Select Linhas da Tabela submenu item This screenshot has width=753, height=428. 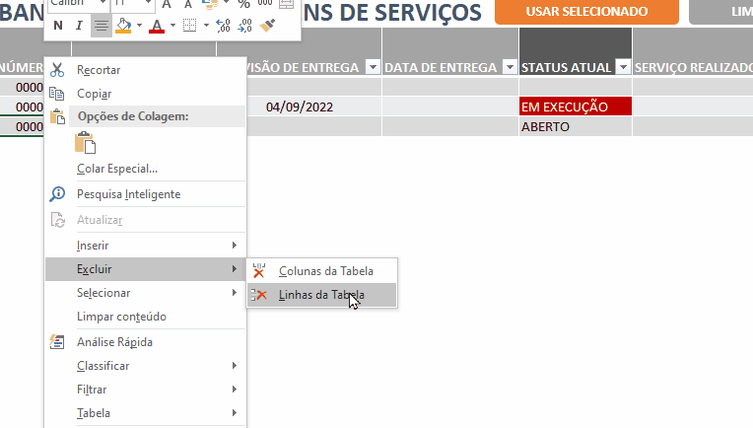point(321,295)
